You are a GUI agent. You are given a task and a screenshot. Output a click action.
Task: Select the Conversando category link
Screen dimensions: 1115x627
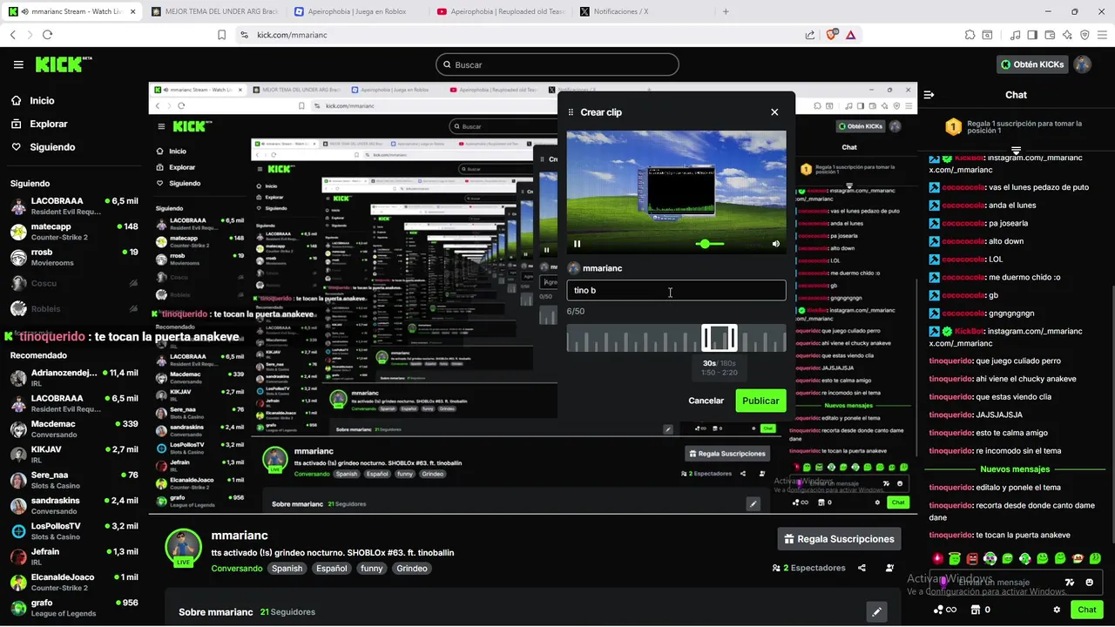236,569
